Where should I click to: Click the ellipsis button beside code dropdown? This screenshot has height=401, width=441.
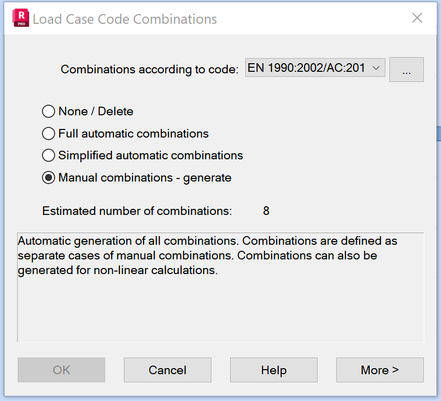(x=406, y=70)
